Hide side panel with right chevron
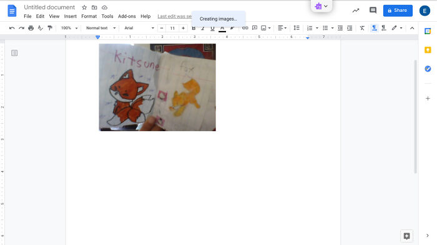437x245 pixels. [428, 236]
